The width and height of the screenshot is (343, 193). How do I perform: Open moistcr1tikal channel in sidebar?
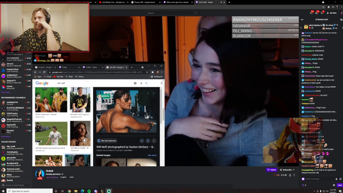click(x=16, y=70)
